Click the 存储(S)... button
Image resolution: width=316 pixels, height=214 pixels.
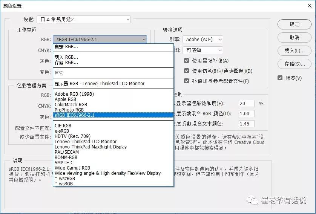(x=294, y=64)
